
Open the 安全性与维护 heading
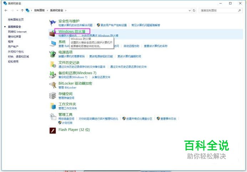tap(69, 21)
